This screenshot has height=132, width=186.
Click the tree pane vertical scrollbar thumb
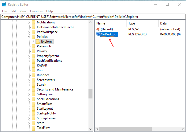[91, 94]
